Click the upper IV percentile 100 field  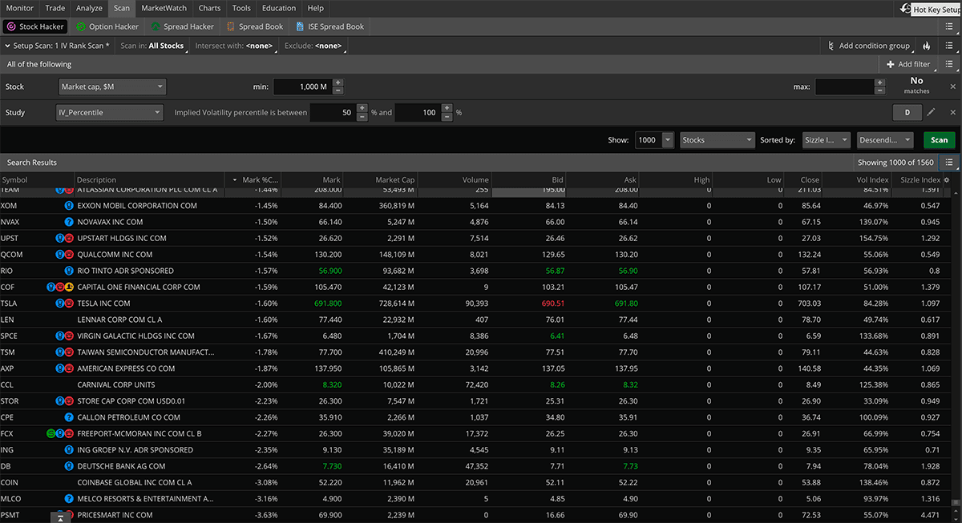pos(418,112)
